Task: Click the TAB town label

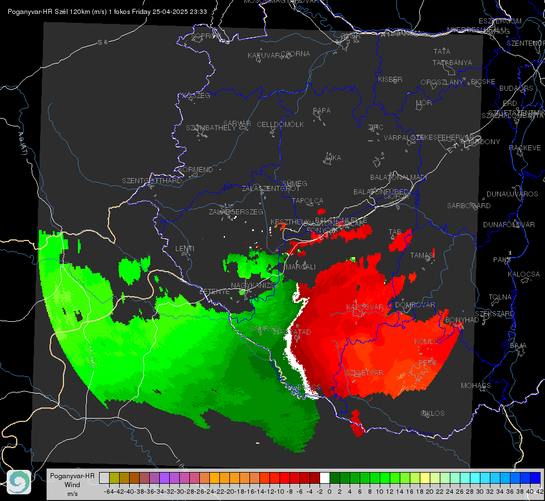Action: click(x=395, y=232)
